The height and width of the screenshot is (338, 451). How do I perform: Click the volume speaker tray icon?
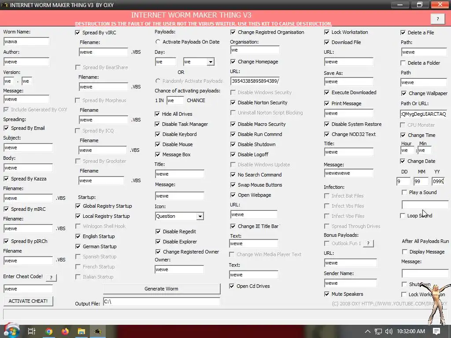[388, 331]
